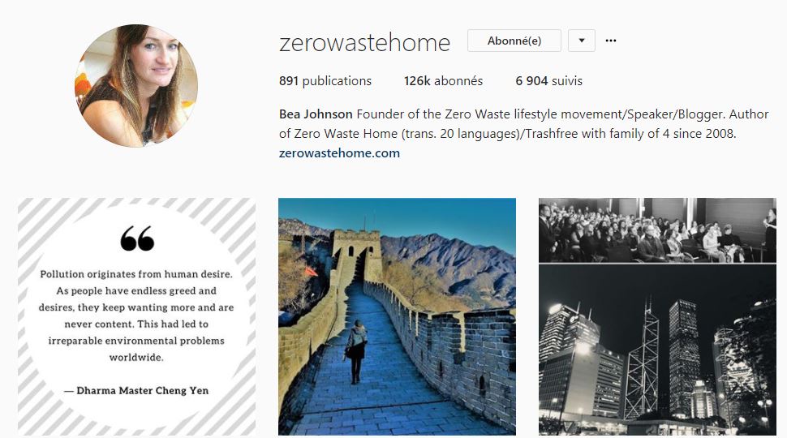Open the 6 904 suivis following list

(x=548, y=81)
